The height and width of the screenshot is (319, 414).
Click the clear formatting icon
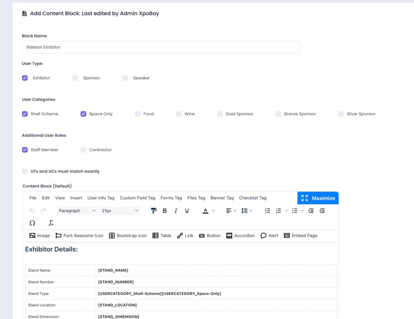(x=51, y=223)
